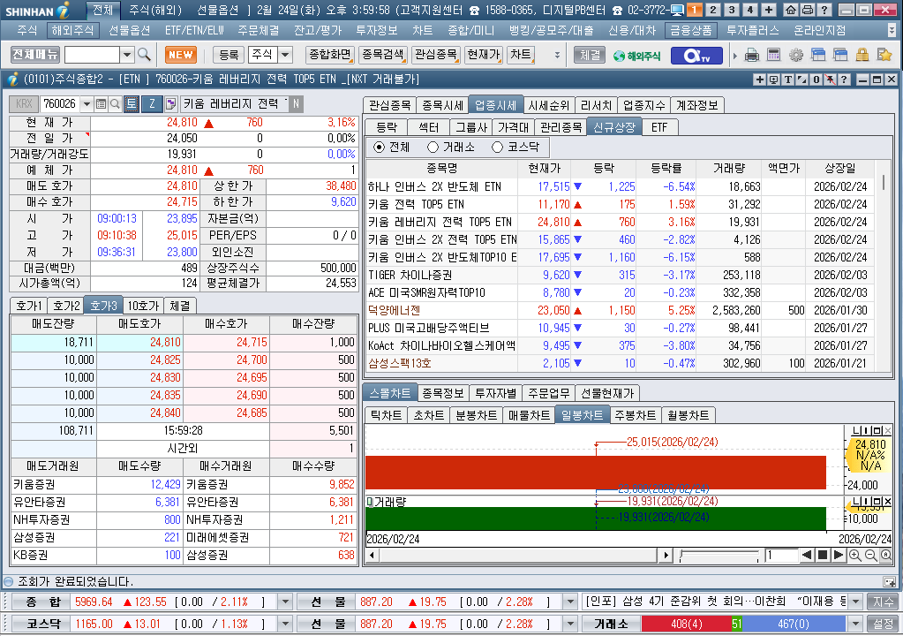
Task: Switch to virtual screen 2
Action: coord(713,10)
